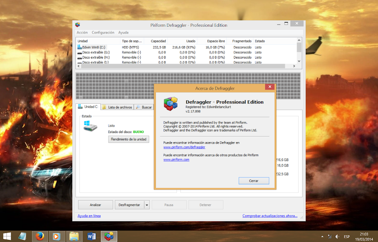Click the disk fragmentation map
This screenshot has width=378, height=242.
(188, 86)
